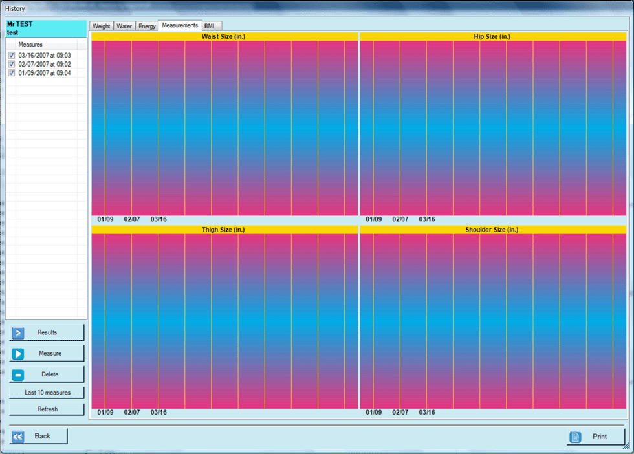The image size is (634, 454).
Task: Click the Measure play icon
Action: click(18, 354)
